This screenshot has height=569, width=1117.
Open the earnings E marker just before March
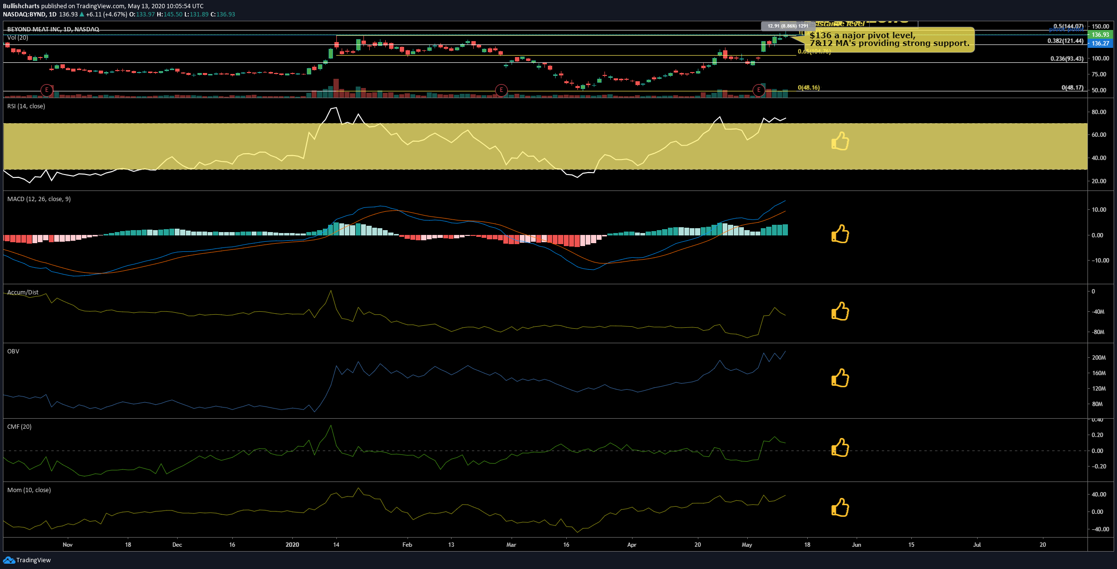[501, 90]
